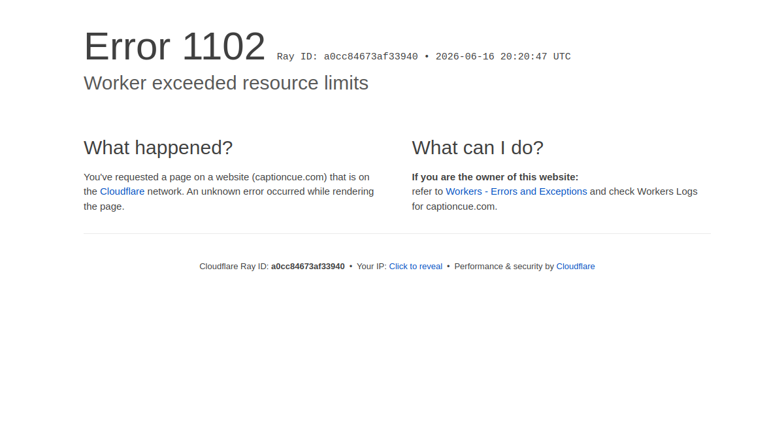Click the Your IP: label in footer

(372, 267)
